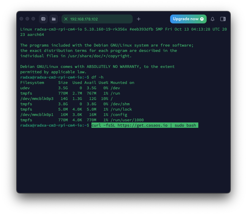This screenshot has height=215, width=247.
Task: Click the '/run/lock' mount path
Action: pos(121,109)
